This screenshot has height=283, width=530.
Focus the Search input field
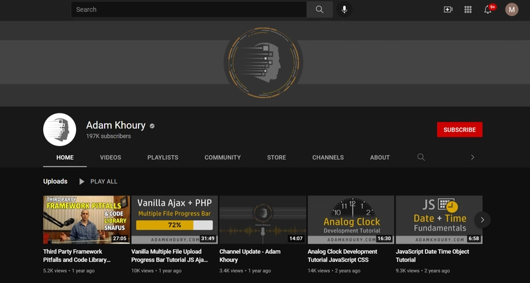tap(189, 9)
